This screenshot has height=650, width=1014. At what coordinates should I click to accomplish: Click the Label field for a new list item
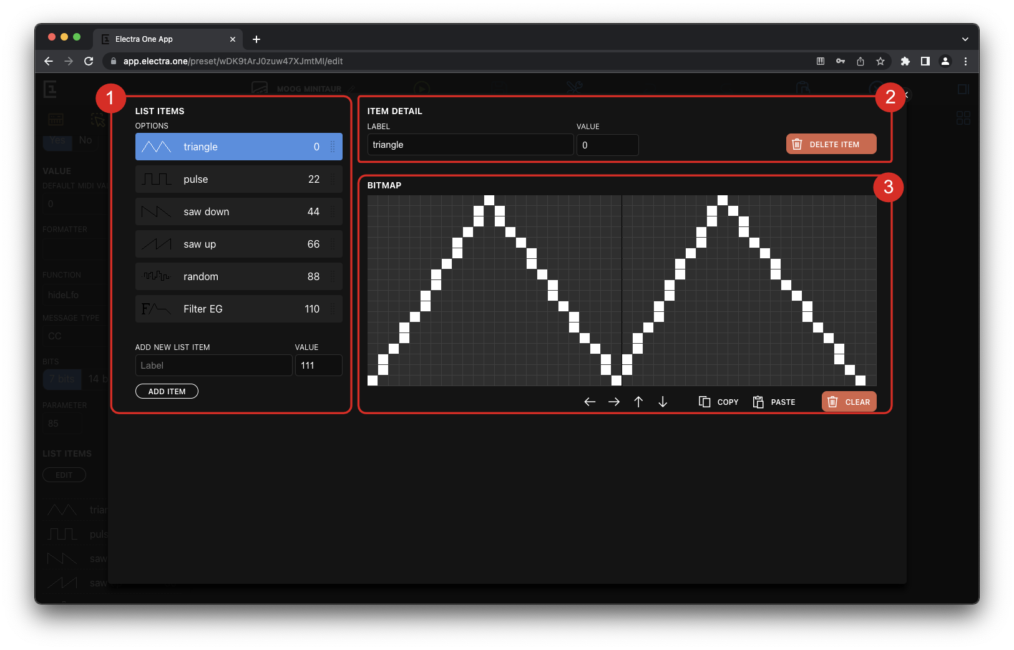(213, 365)
